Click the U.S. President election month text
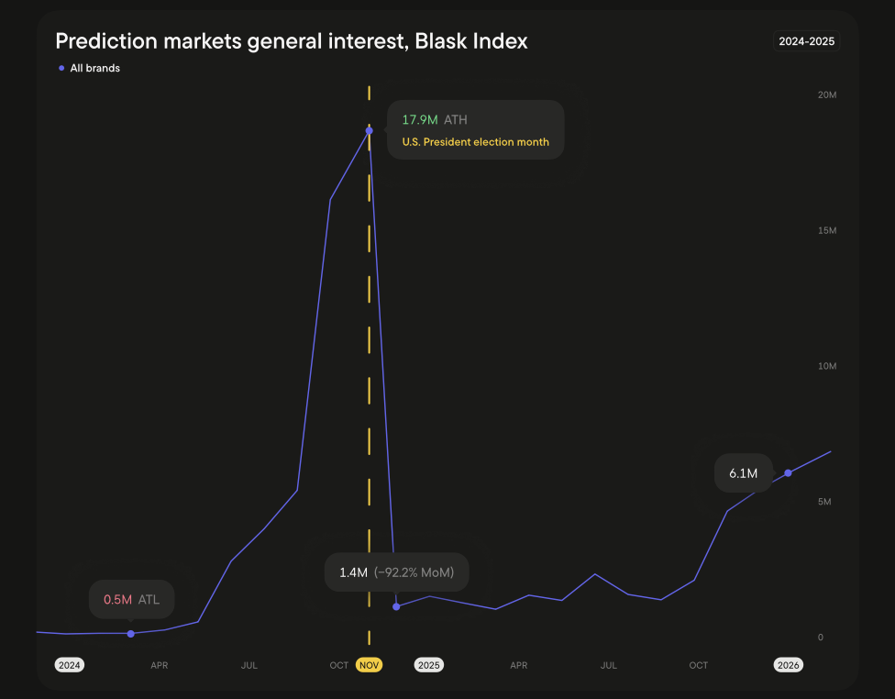Screen dimensions: 895x699 click(x=475, y=142)
